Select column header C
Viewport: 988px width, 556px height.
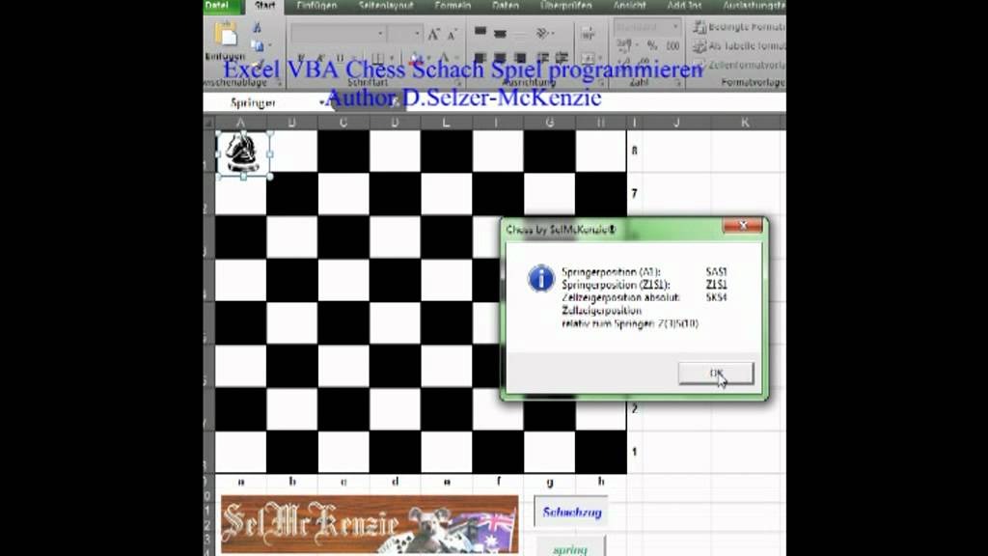(x=343, y=123)
